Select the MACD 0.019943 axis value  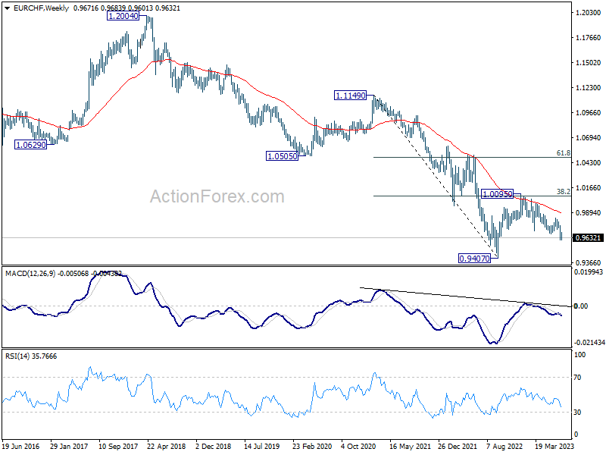tap(589, 272)
